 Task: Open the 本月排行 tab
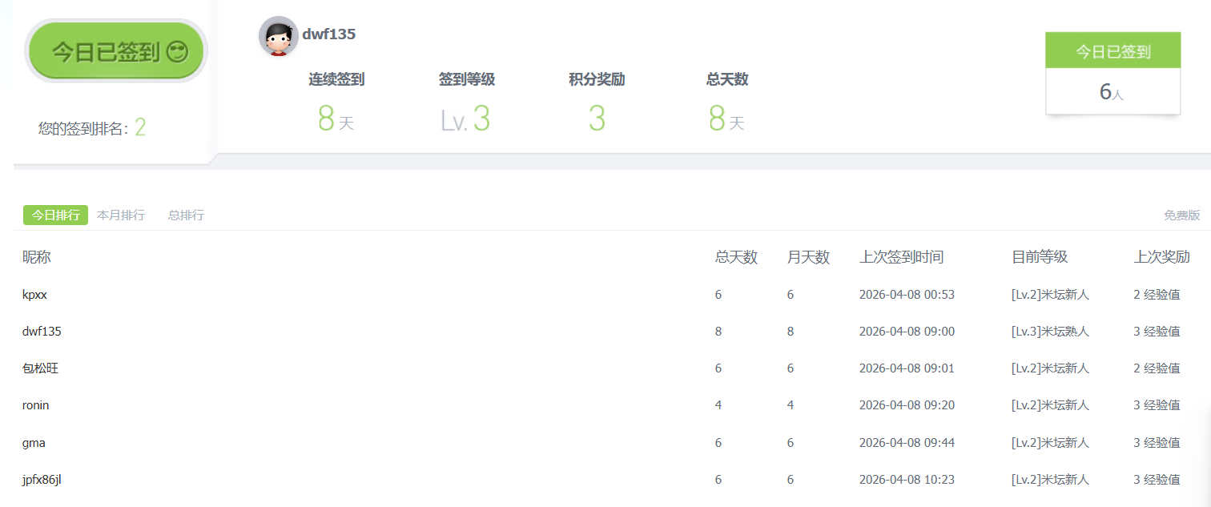[x=121, y=215]
